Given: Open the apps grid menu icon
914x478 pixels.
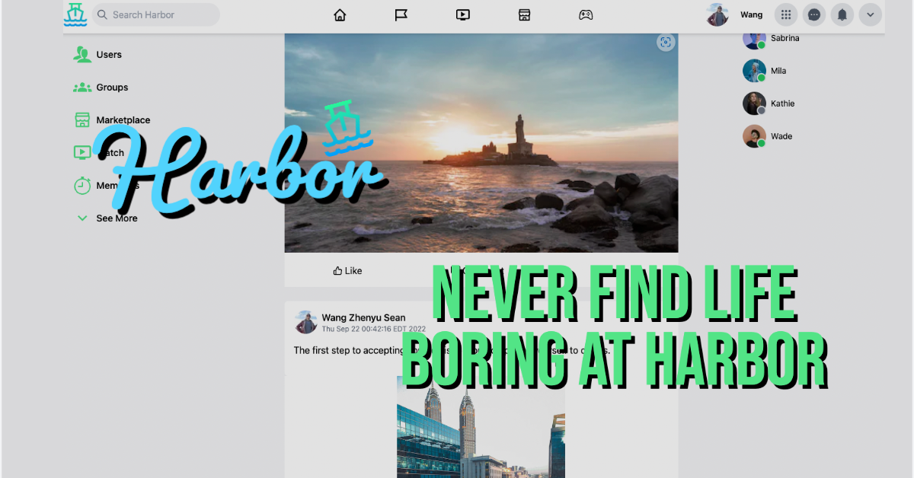Looking at the screenshot, I should (786, 14).
